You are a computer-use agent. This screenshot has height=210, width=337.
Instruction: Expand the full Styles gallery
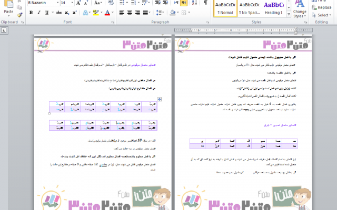click(x=289, y=15)
